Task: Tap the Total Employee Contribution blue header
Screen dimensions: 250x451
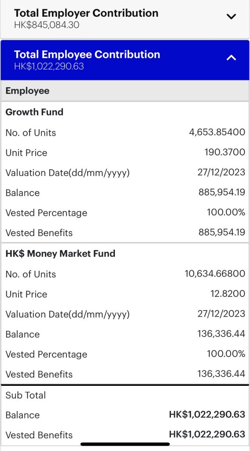Action: 125,60
